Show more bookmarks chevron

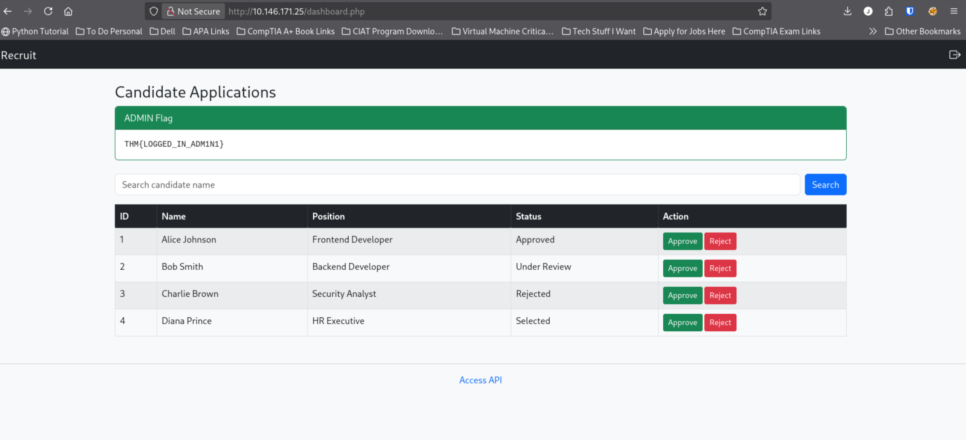pyautogui.click(x=873, y=31)
